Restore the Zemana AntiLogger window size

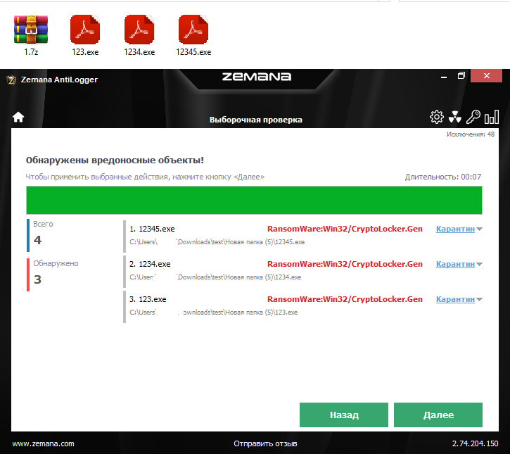click(x=461, y=76)
